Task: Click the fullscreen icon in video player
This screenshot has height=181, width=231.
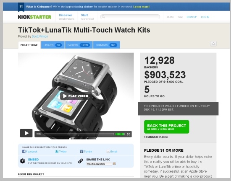Action: click(x=129, y=134)
